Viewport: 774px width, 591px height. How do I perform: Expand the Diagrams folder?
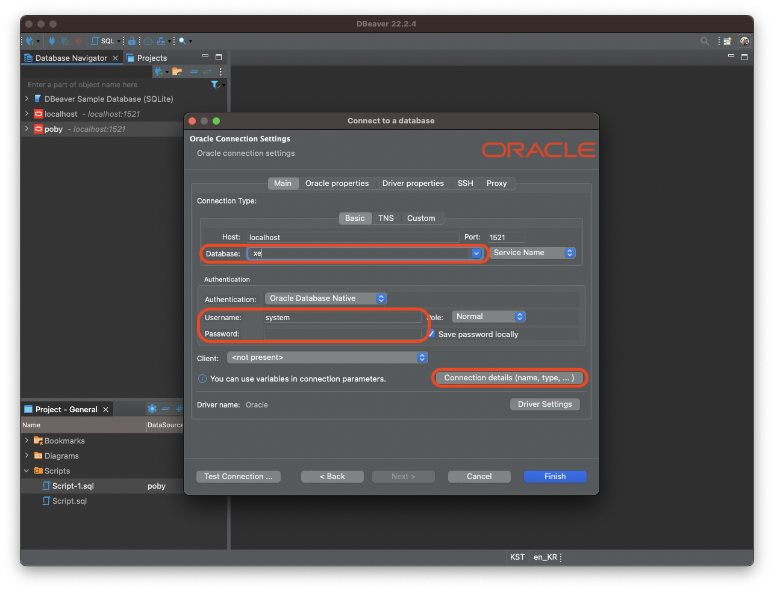[x=27, y=456]
